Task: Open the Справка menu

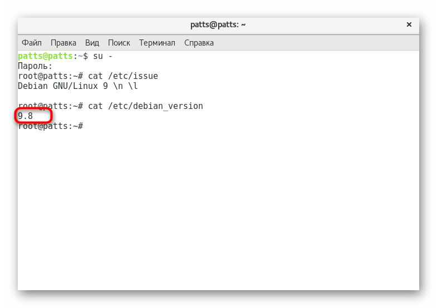Action: [x=199, y=43]
